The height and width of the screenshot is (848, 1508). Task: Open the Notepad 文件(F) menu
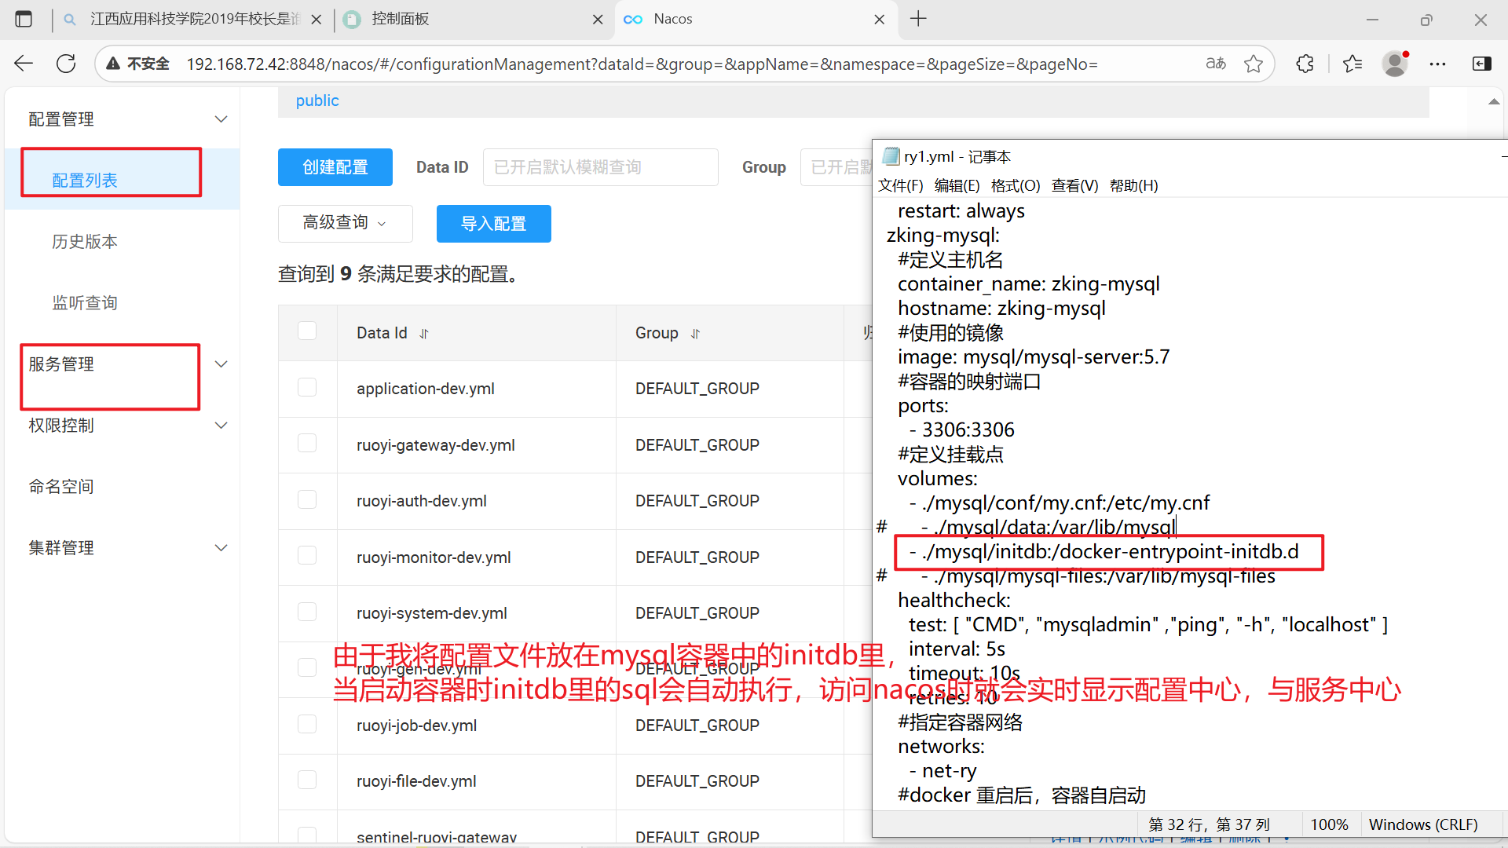pos(900,185)
